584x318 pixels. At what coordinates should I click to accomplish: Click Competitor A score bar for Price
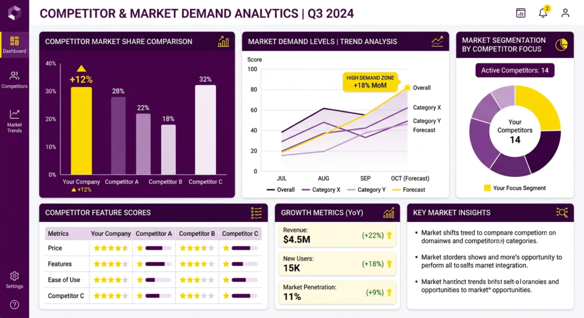pos(158,248)
